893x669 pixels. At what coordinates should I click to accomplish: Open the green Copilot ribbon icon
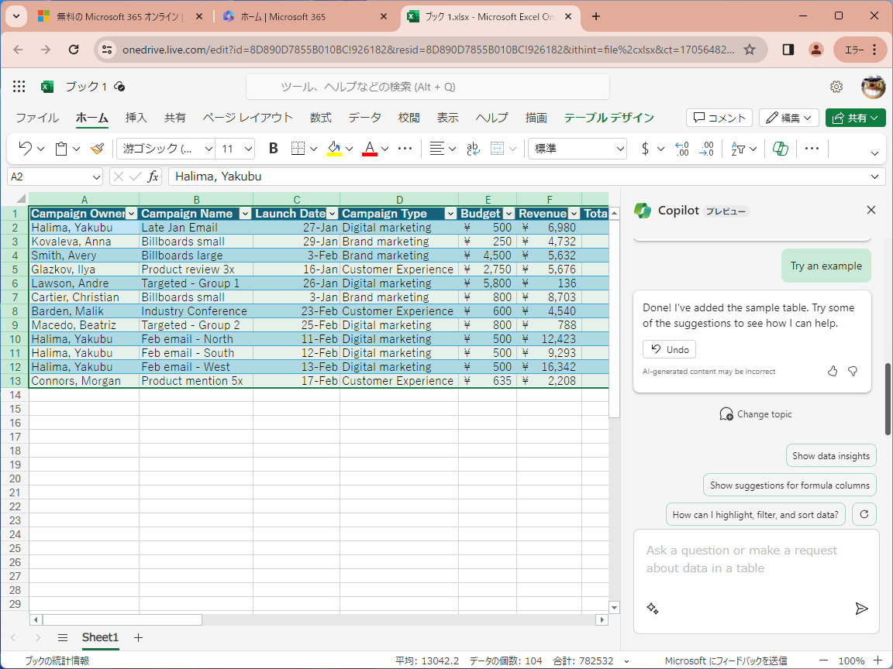(780, 148)
